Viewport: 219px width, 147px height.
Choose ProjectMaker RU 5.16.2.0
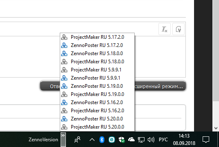click(x=97, y=111)
